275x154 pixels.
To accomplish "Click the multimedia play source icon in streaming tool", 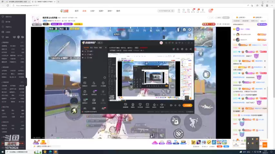I will coord(147,105).
